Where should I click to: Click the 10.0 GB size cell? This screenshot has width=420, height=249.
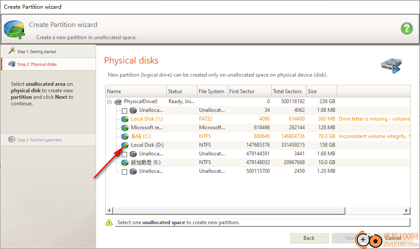[x=327, y=162]
